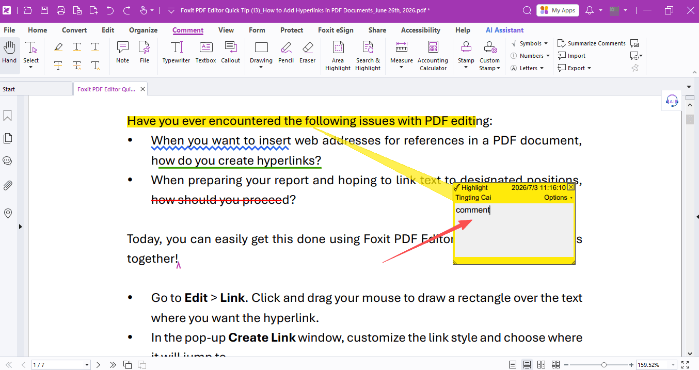The width and height of the screenshot is (699, 370).
Task: Open the Bookmarks panel in sidebar
Action: 8,115
